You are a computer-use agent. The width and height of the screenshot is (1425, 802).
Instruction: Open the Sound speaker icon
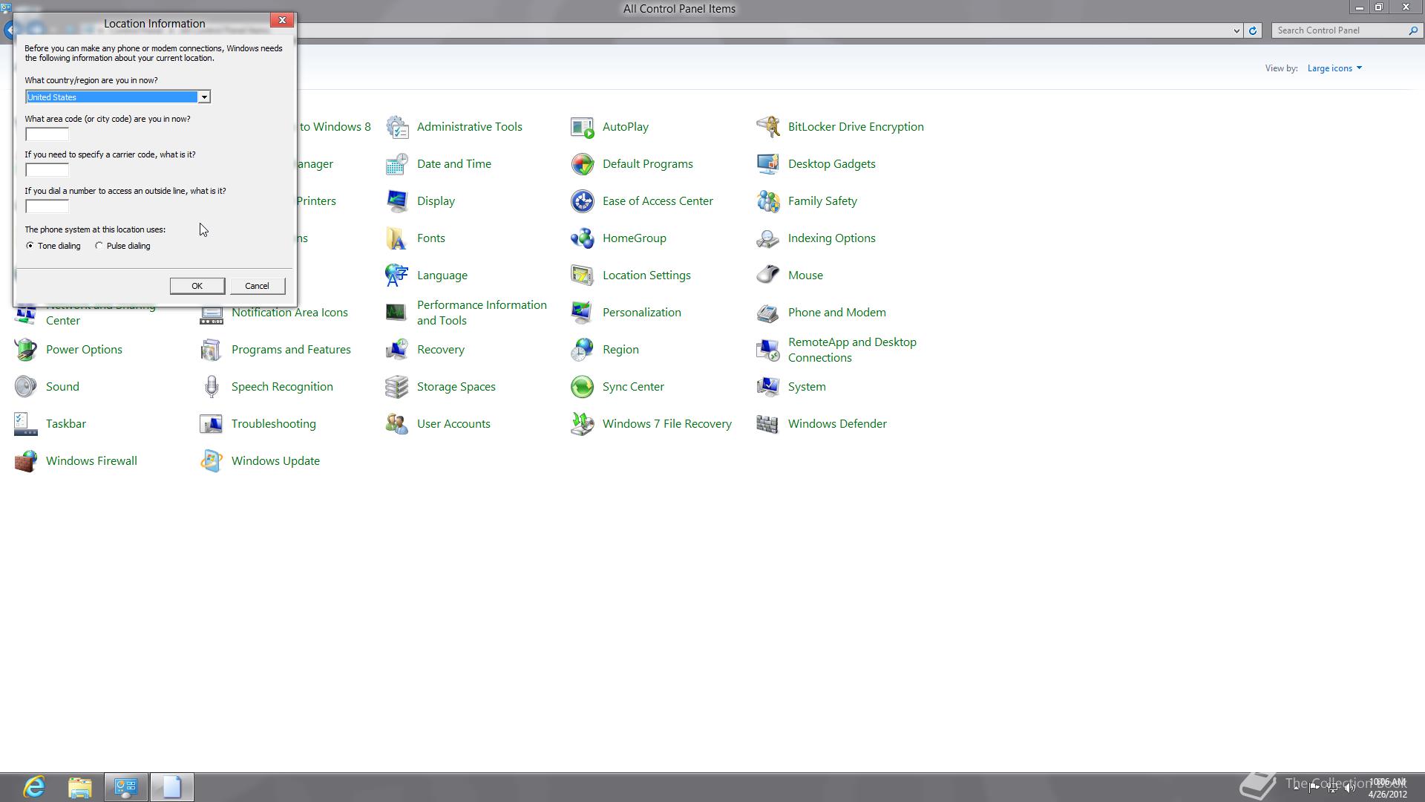tap(26, 387)
